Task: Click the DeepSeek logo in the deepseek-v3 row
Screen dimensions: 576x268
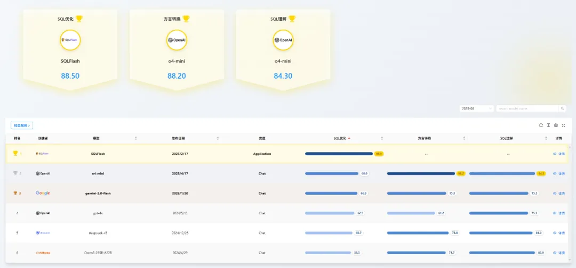Action: click(x=43, y=233)
